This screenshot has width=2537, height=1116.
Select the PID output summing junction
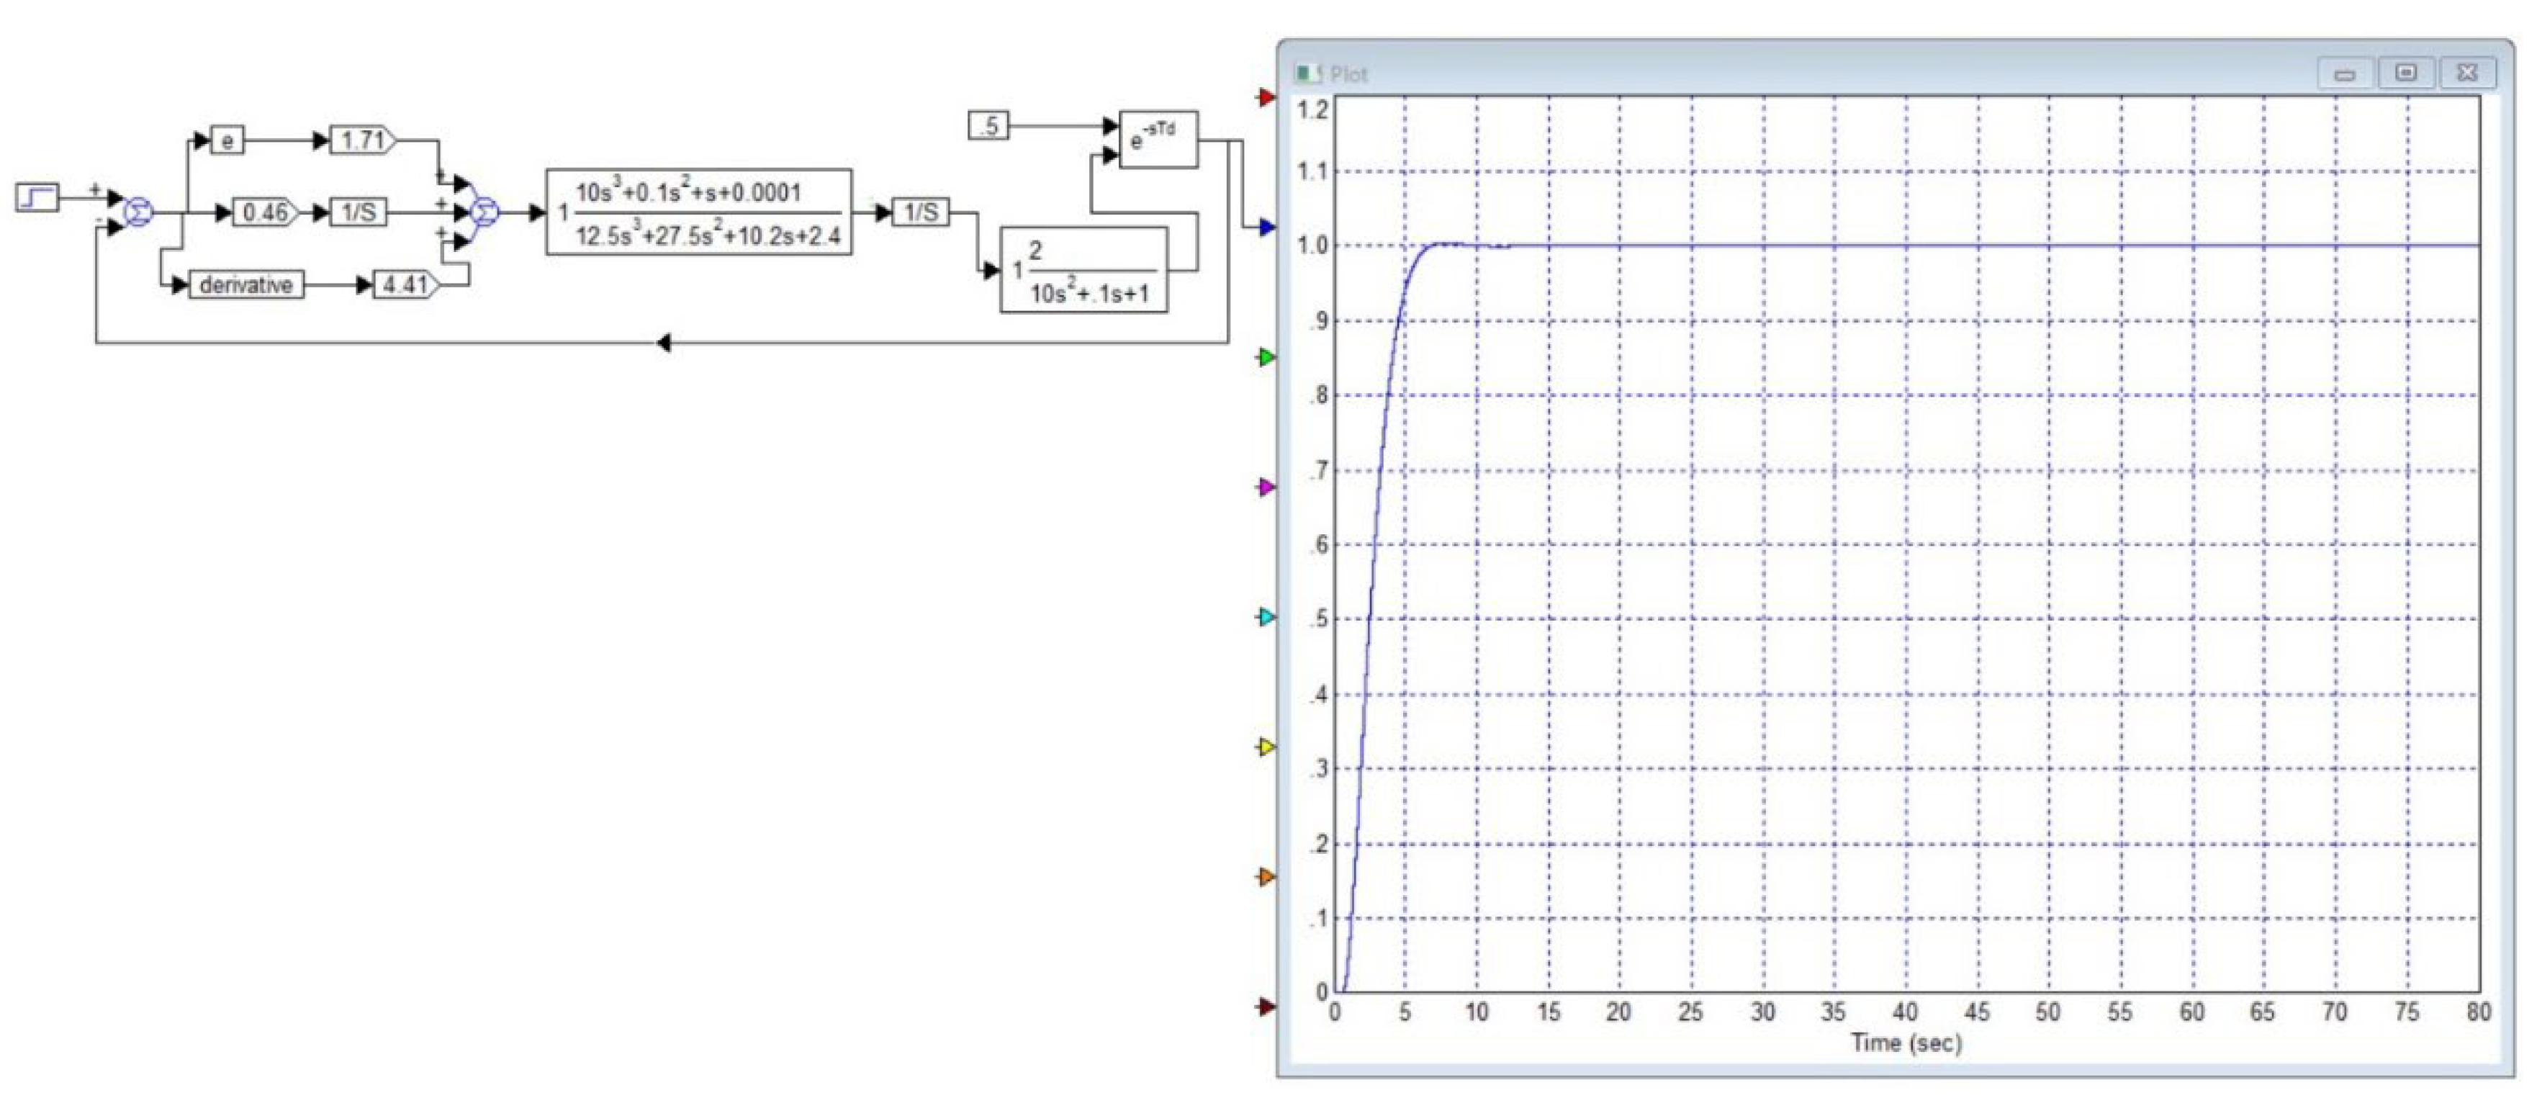(x=485, y=212)
